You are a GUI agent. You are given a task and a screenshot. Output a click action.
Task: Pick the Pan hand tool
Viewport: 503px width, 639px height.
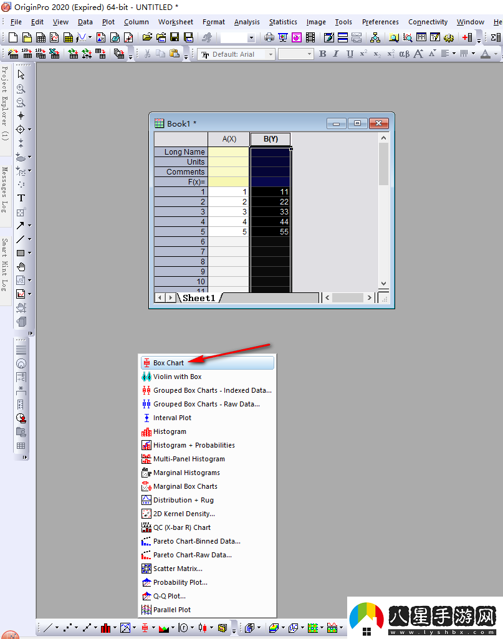tap(21, 267)
